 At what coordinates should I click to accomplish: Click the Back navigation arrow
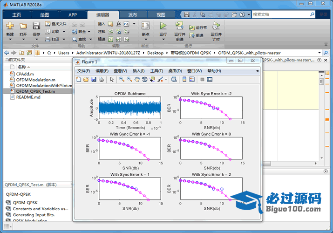[7, 53]
